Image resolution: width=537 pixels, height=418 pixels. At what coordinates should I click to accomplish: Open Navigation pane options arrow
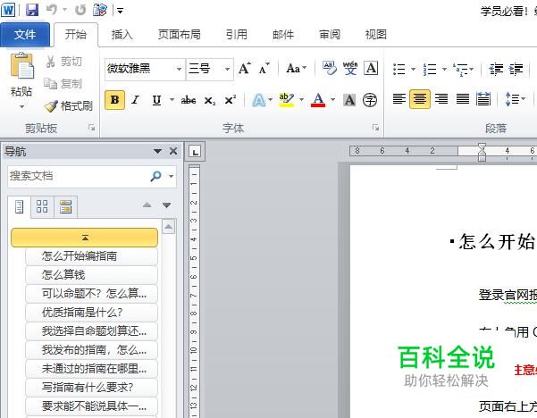(x=157, y=151)
